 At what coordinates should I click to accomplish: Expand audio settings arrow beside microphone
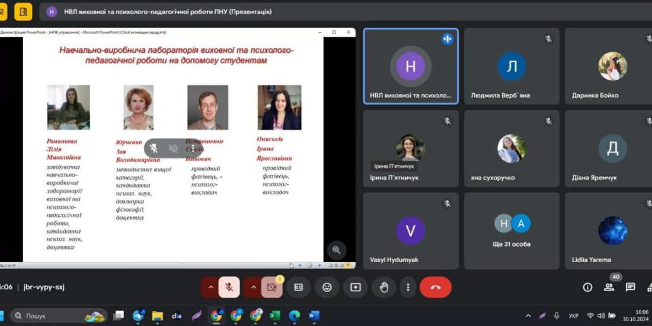pyautogui.click(x=209, y=287)
